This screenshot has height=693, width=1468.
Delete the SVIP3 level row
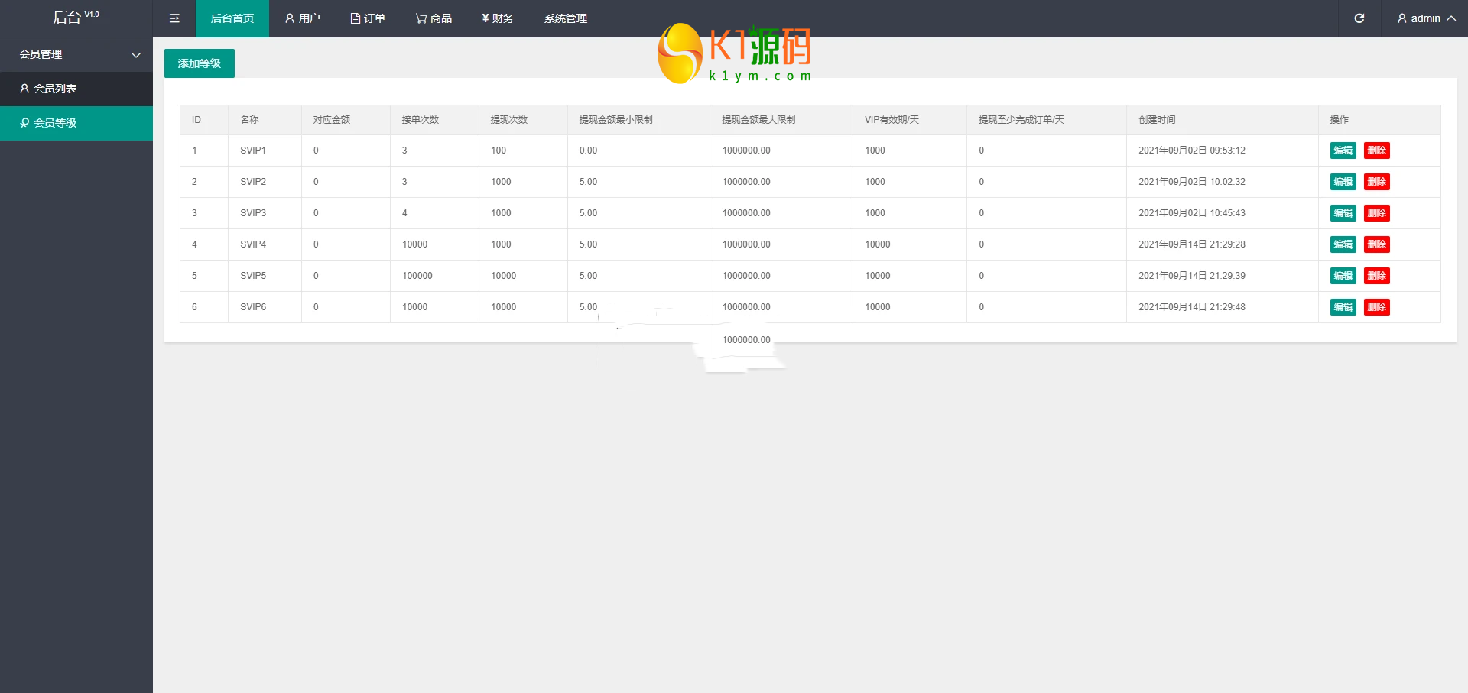[x=1377, y=213]
